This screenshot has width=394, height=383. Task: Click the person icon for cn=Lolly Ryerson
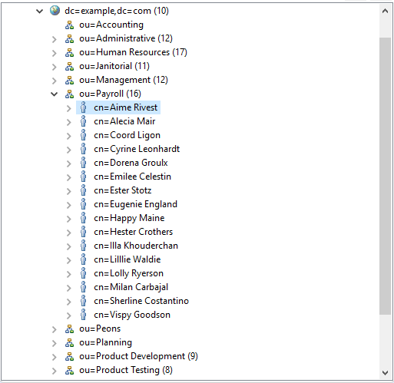[84, 273]
